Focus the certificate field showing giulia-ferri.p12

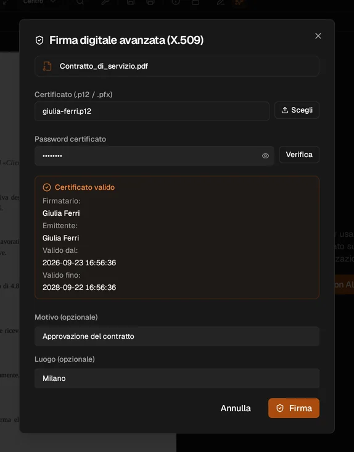[x=152, y=111]
